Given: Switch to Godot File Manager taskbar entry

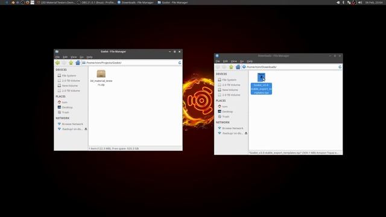Looking at the screenshot, I should click(173, 2).
